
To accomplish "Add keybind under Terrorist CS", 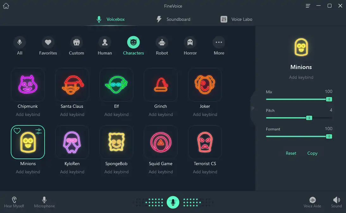I will [205, 172].
